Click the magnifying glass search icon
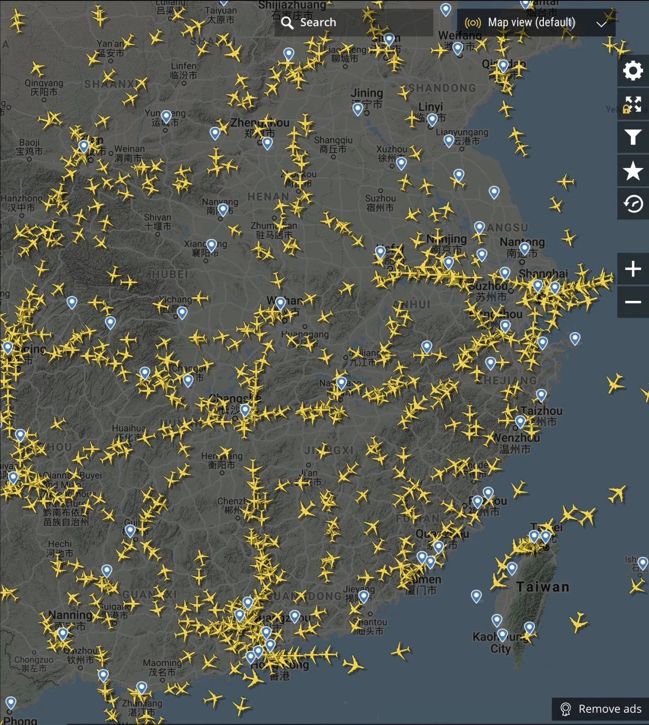This screenshot has height=725, width=649. [x=287, y=23]
